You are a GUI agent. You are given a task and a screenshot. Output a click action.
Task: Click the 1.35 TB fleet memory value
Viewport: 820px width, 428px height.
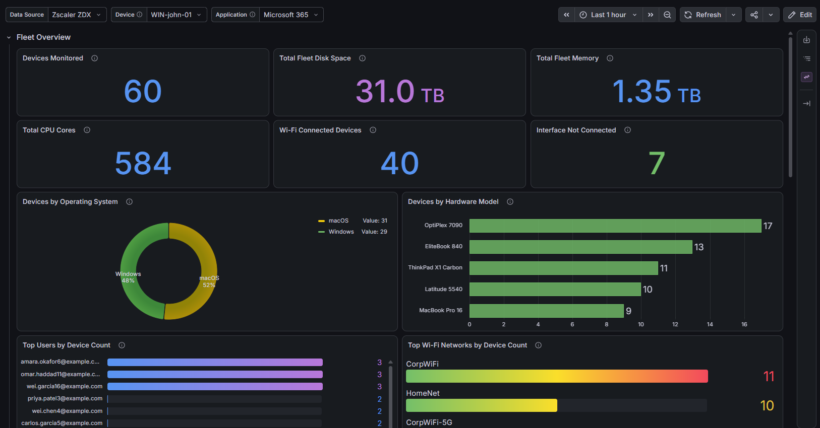657,92
